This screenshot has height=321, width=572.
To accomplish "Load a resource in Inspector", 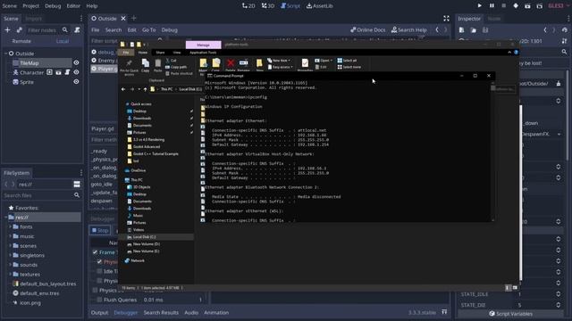I will coord(473,29).
